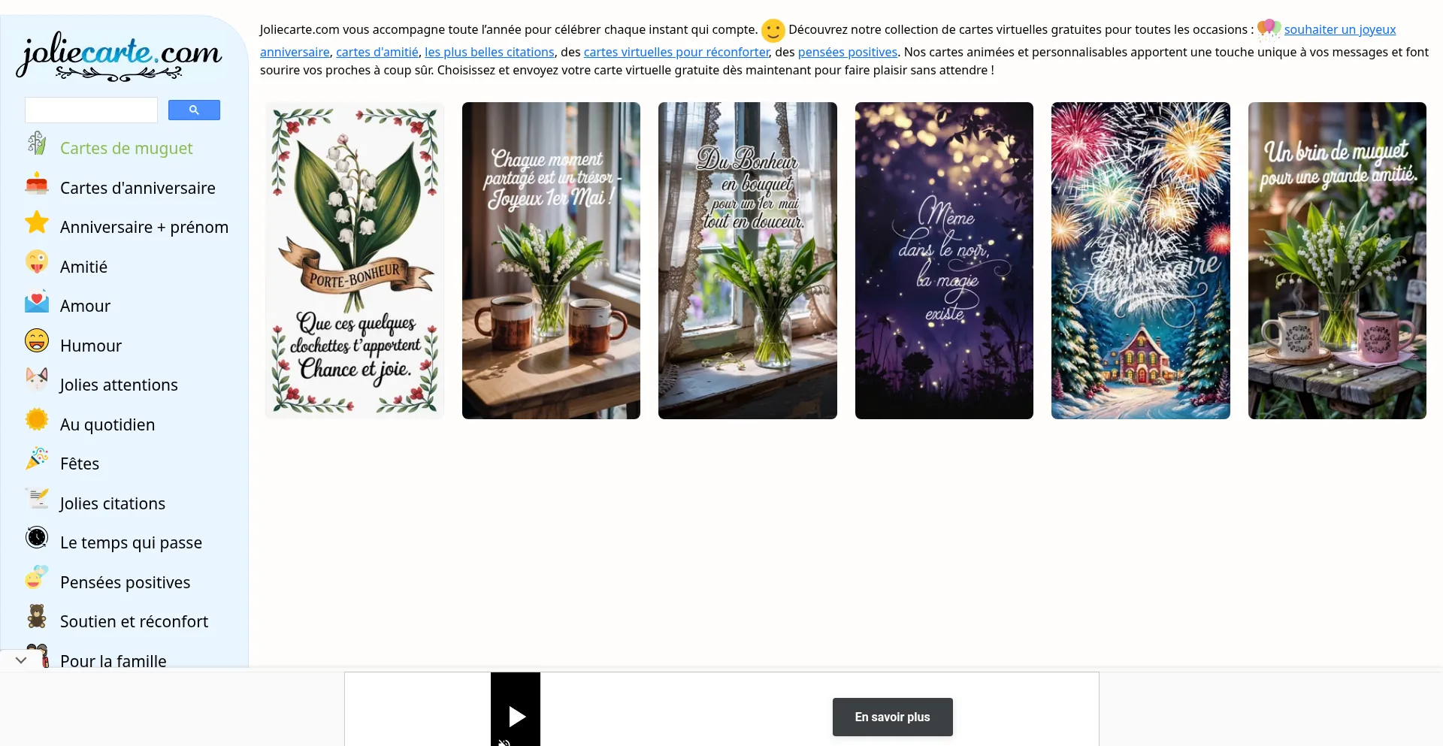Viewport: 1443px width, 746px height.
Task: Follow the cartes d'amitié link
Action: [377, 52]
